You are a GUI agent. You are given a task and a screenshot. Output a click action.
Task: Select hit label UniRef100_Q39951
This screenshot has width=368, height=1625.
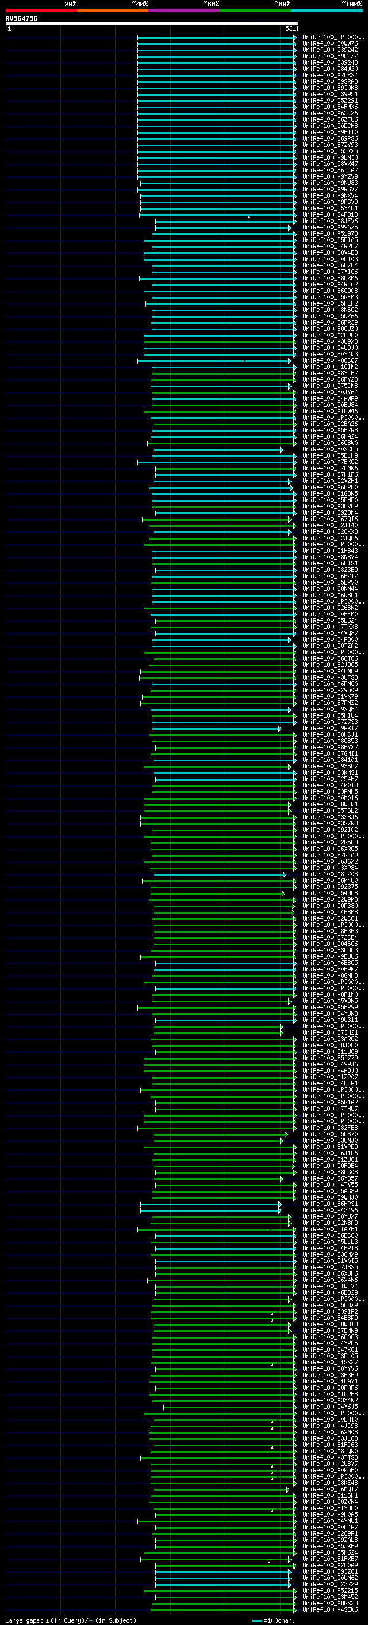click(x=330, y=94)
